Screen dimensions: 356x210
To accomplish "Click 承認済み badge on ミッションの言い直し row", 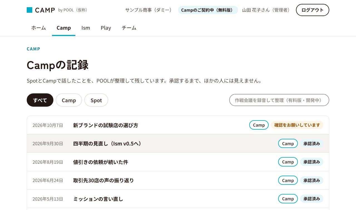I will (312, 199).
